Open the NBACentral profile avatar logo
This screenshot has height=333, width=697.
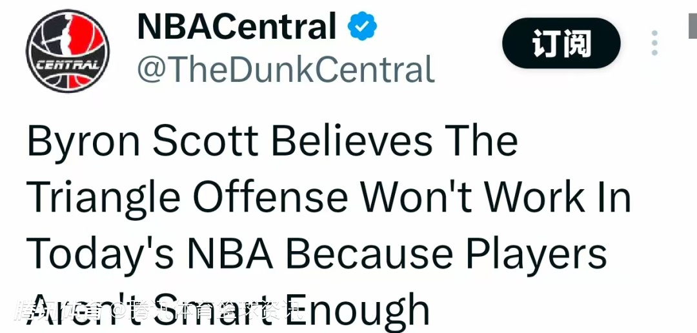point(68,51)
